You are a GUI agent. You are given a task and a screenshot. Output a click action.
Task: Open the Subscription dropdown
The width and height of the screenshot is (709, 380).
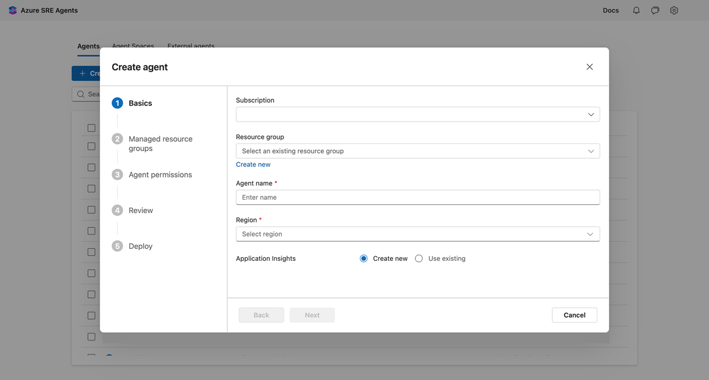(x=418, y=114)
